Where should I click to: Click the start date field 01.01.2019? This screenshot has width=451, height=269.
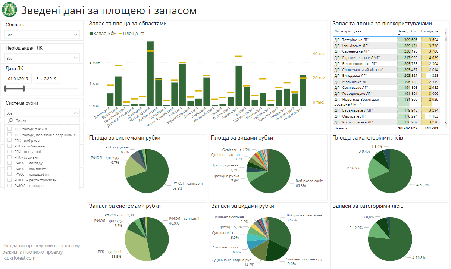(18, 79)
